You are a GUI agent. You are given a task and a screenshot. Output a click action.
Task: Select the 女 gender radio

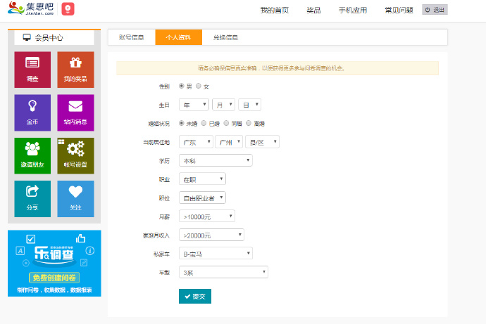click(x=199, y=86)
